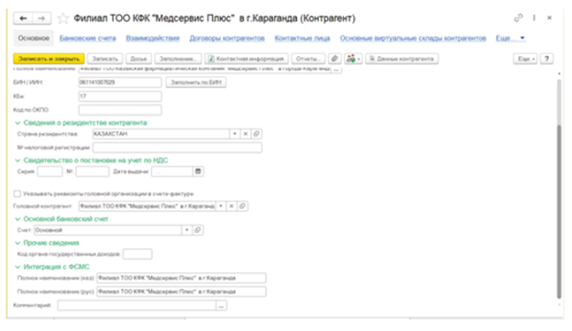Add contractor to favorites with star icon
Screen dimensions: 572x331
pyautogui.click(x=63, y=18)
